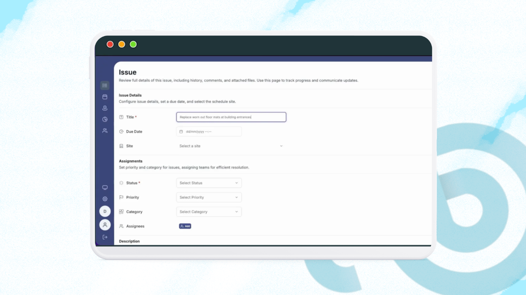Viewport: 526px width, 295px height.
Task: Click the 'Assignees' field label
Action: pyautogui.click(x=135, y=226)
